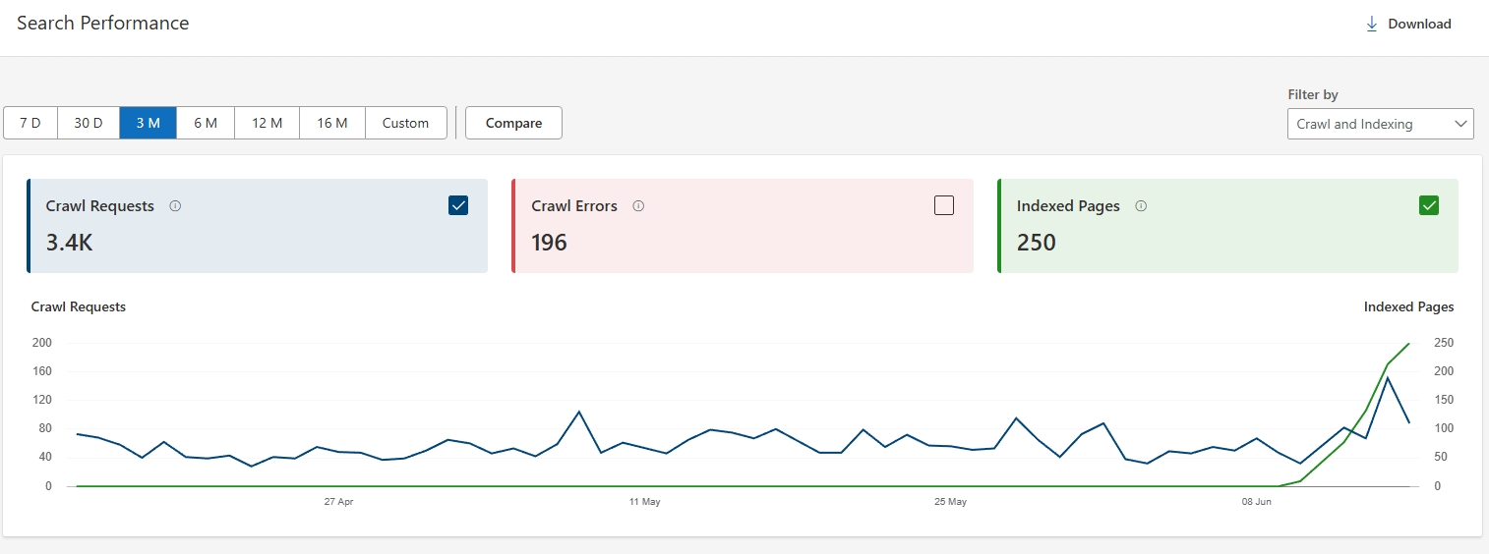Open the Custom date range option
This screenshot has height=554, width=1489.
pos(405,123)
